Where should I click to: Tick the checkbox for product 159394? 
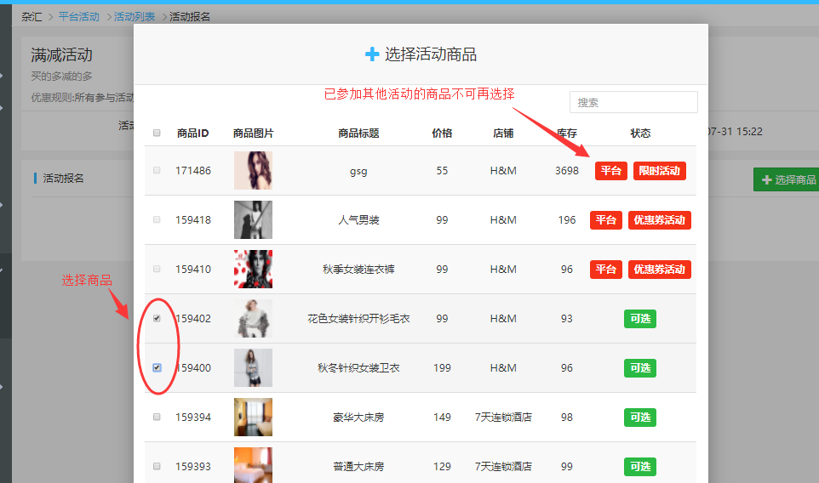click(x=157, y=418)
